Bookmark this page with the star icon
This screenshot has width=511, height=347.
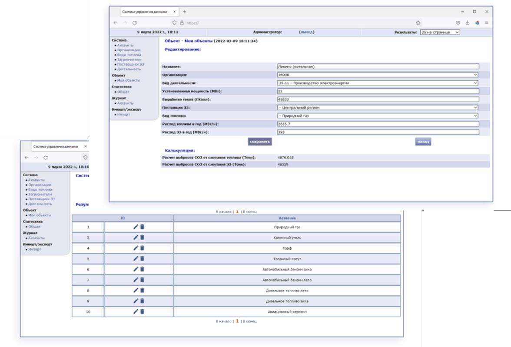click(x=418, y=23)
